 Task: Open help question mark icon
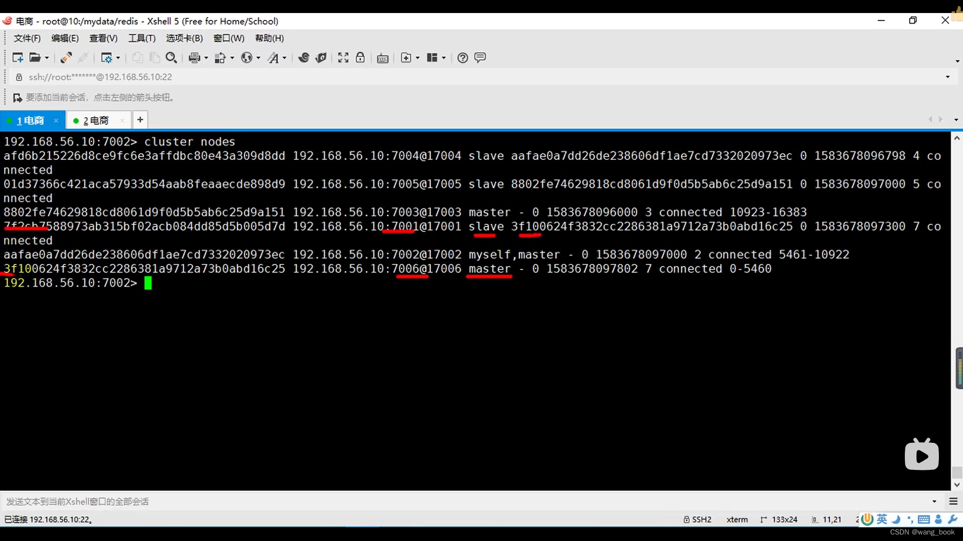[462, 58]
